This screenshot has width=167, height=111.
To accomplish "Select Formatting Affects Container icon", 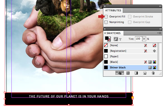I will tap(116, 39).
